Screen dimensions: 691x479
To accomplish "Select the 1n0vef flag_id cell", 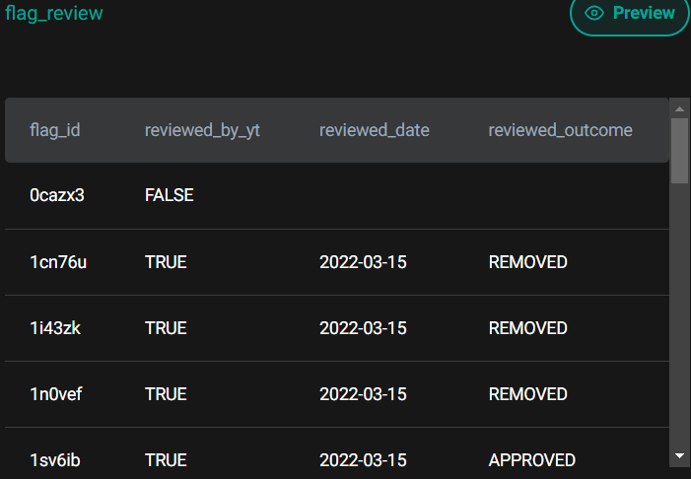I will [x=56, y=394].
